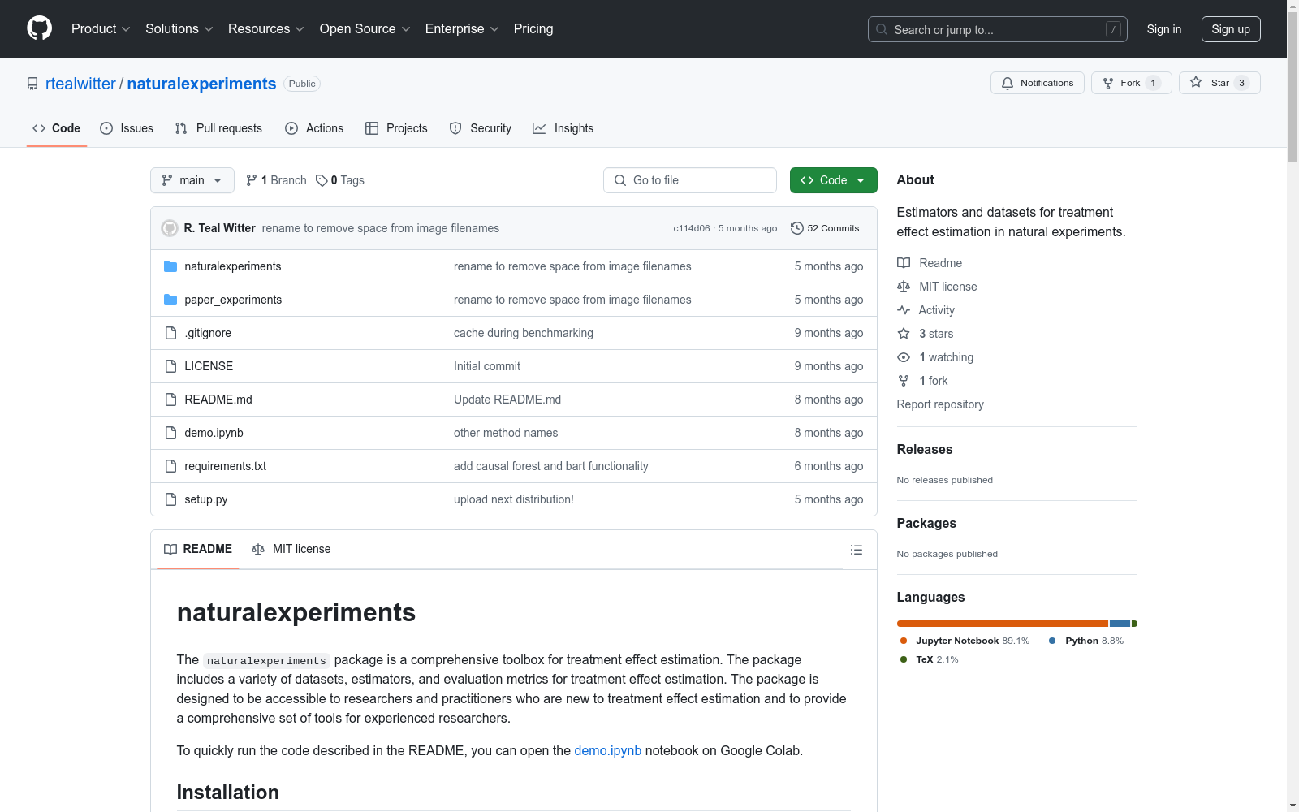The width and height of the screenshot is (1299, 812).
Task: Click the eye icon beside 1 watching
Action: coord(904,357)
